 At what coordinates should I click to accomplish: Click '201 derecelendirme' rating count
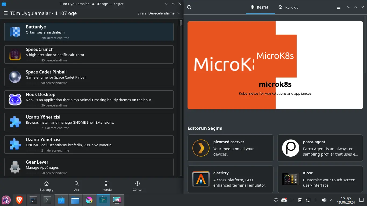(x=55, y=38)
